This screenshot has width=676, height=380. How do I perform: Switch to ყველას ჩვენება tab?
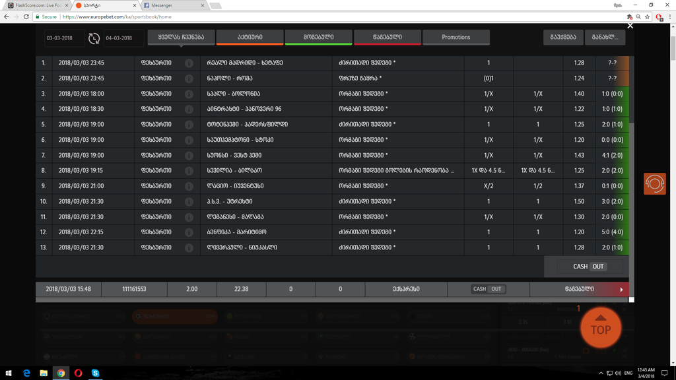(181, 37)
